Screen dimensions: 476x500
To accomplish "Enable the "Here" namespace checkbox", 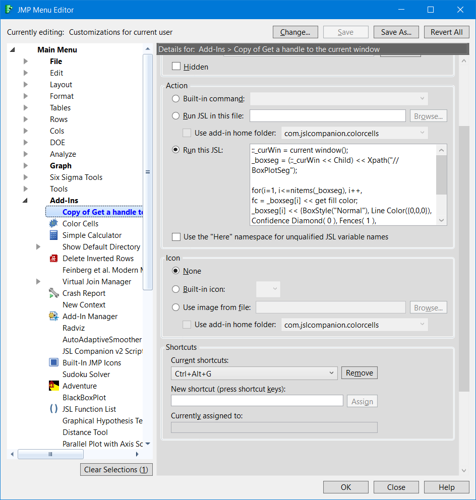I will click(176, 237).
